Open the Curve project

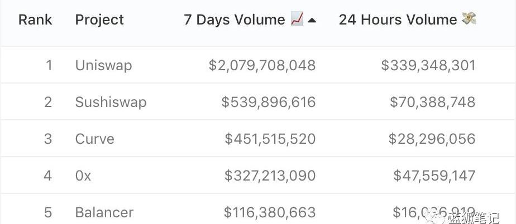coord(94,139)
